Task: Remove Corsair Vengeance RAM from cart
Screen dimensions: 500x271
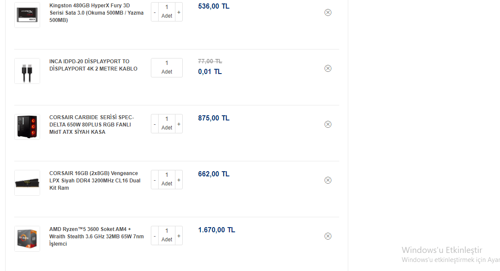Action: pyautogui.click(x=328, y=180)
